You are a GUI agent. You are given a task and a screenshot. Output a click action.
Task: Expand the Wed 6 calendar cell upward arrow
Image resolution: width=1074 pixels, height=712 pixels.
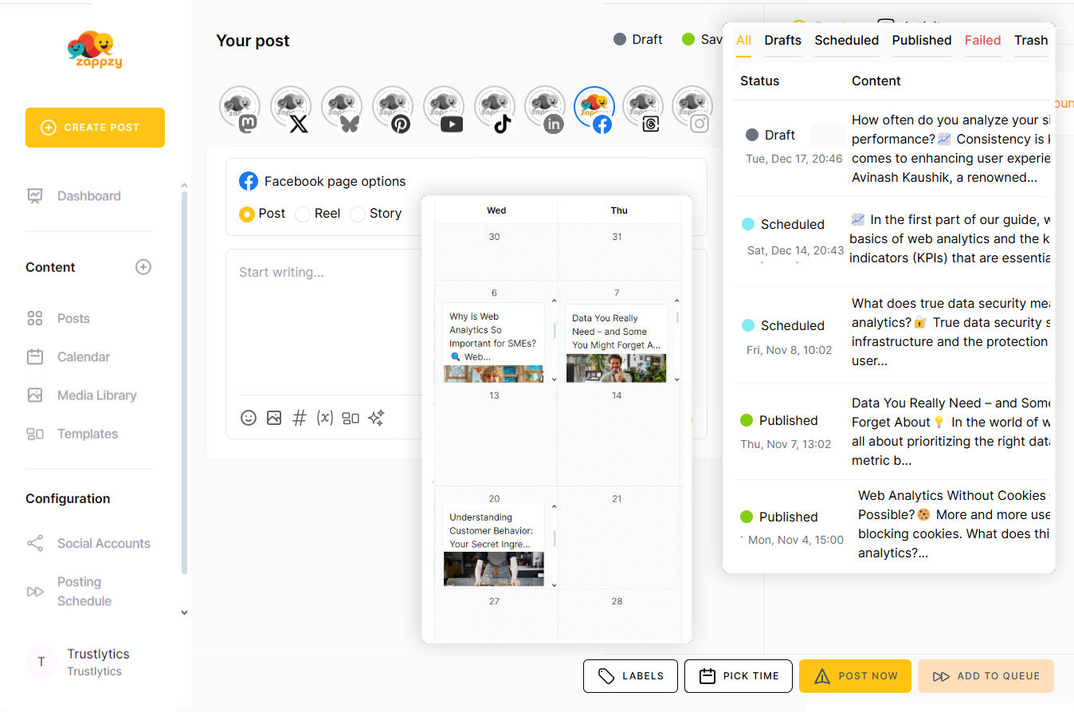coord(555,301)
